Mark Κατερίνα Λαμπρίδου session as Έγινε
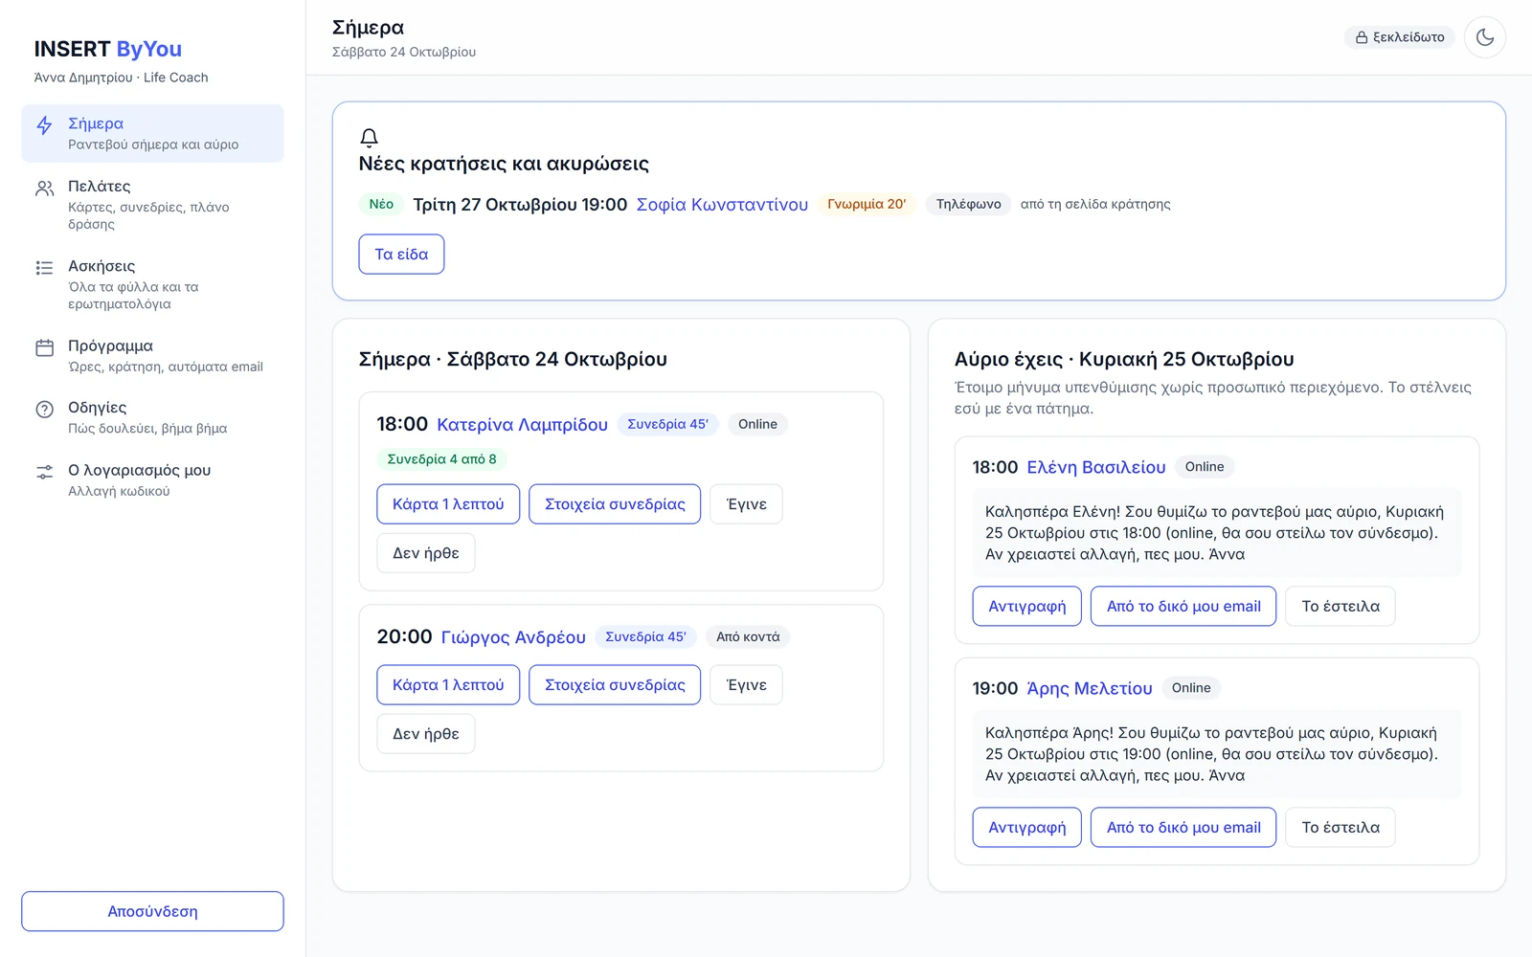This screenshot has width=1532, height=957. coord(747,504)
